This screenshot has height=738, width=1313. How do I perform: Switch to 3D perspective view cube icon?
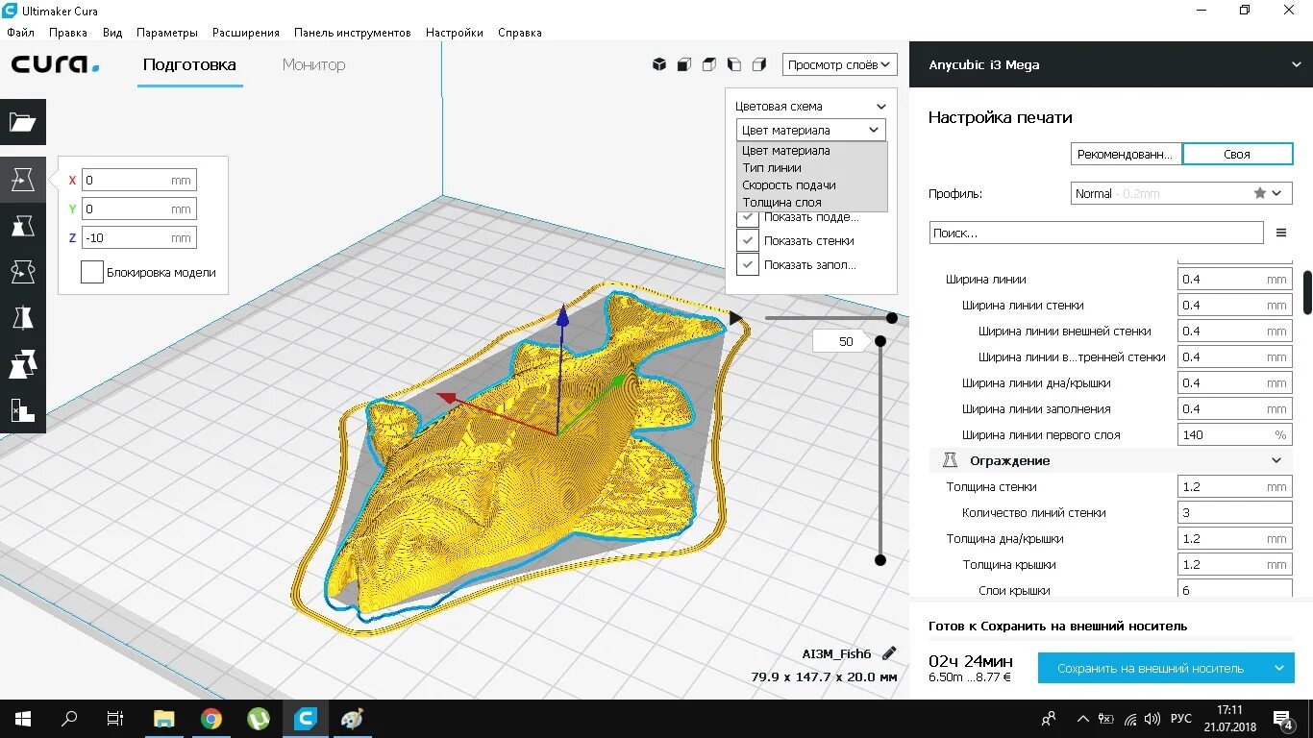pyautogui.click(x=659, y=64)
